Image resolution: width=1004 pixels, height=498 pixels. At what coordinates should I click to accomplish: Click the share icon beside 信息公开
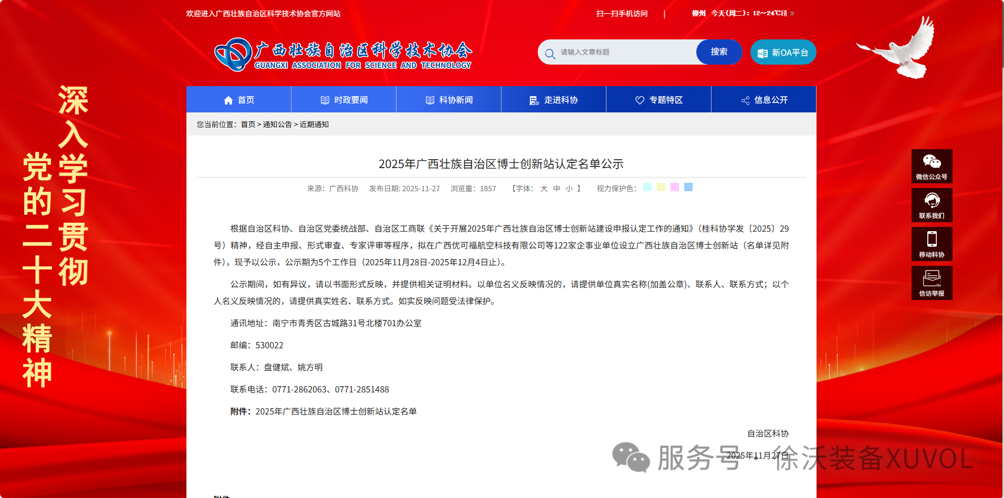745,100
